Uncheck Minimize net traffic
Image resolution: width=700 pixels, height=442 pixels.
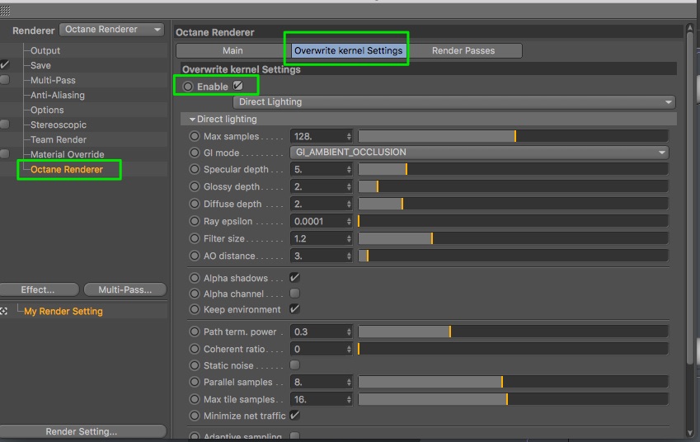[294, 416]
